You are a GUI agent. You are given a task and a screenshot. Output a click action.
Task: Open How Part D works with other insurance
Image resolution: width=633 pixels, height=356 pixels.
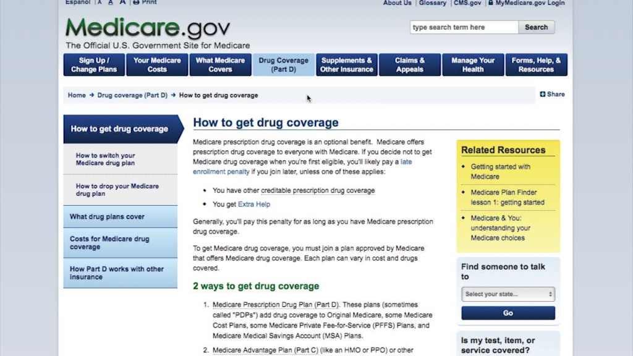(121, 273)
